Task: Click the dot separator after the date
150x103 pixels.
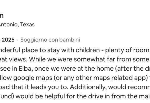Action: (17, 40)
